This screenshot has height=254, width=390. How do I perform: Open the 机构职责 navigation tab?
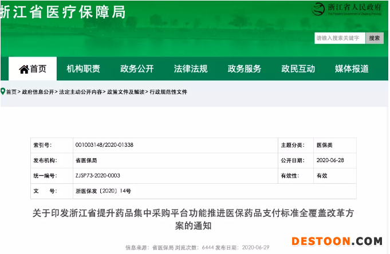(83, 69)
